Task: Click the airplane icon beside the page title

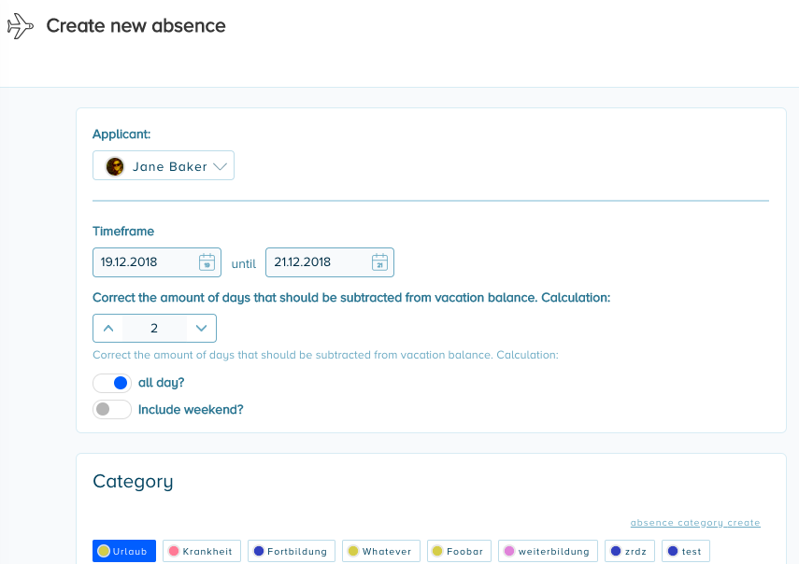Action: (x=20, y=26)
